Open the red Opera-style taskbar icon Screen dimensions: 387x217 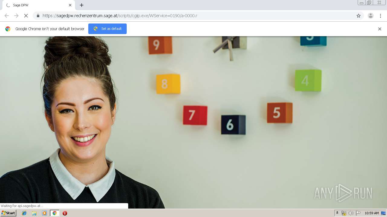(65, 213)
